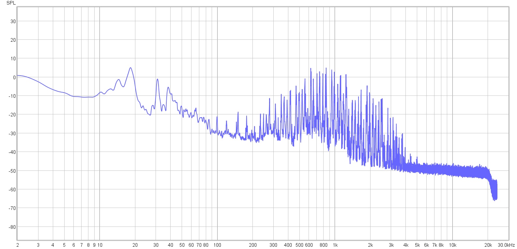Click the 10k frequency axis label
Screen dimensions: 517x249
[452, 245]
